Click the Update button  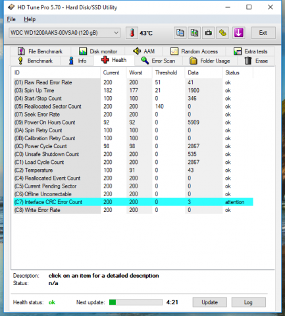[x=209, y=302]
